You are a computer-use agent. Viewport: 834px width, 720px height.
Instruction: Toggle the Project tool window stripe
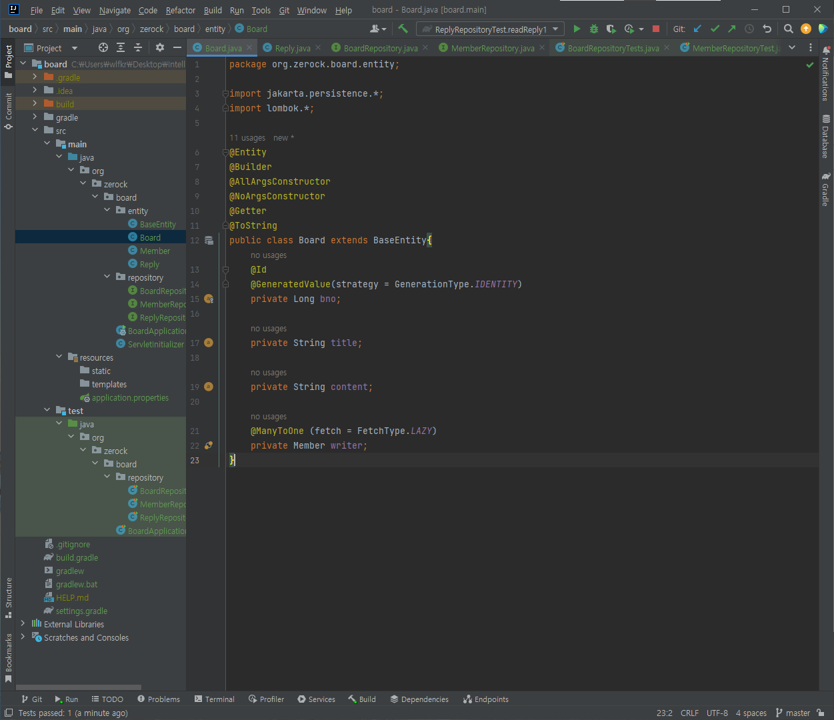point(9,60)
